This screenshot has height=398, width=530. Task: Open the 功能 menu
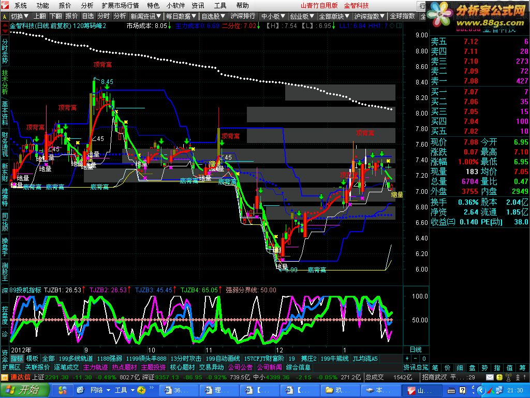point(42,5)
